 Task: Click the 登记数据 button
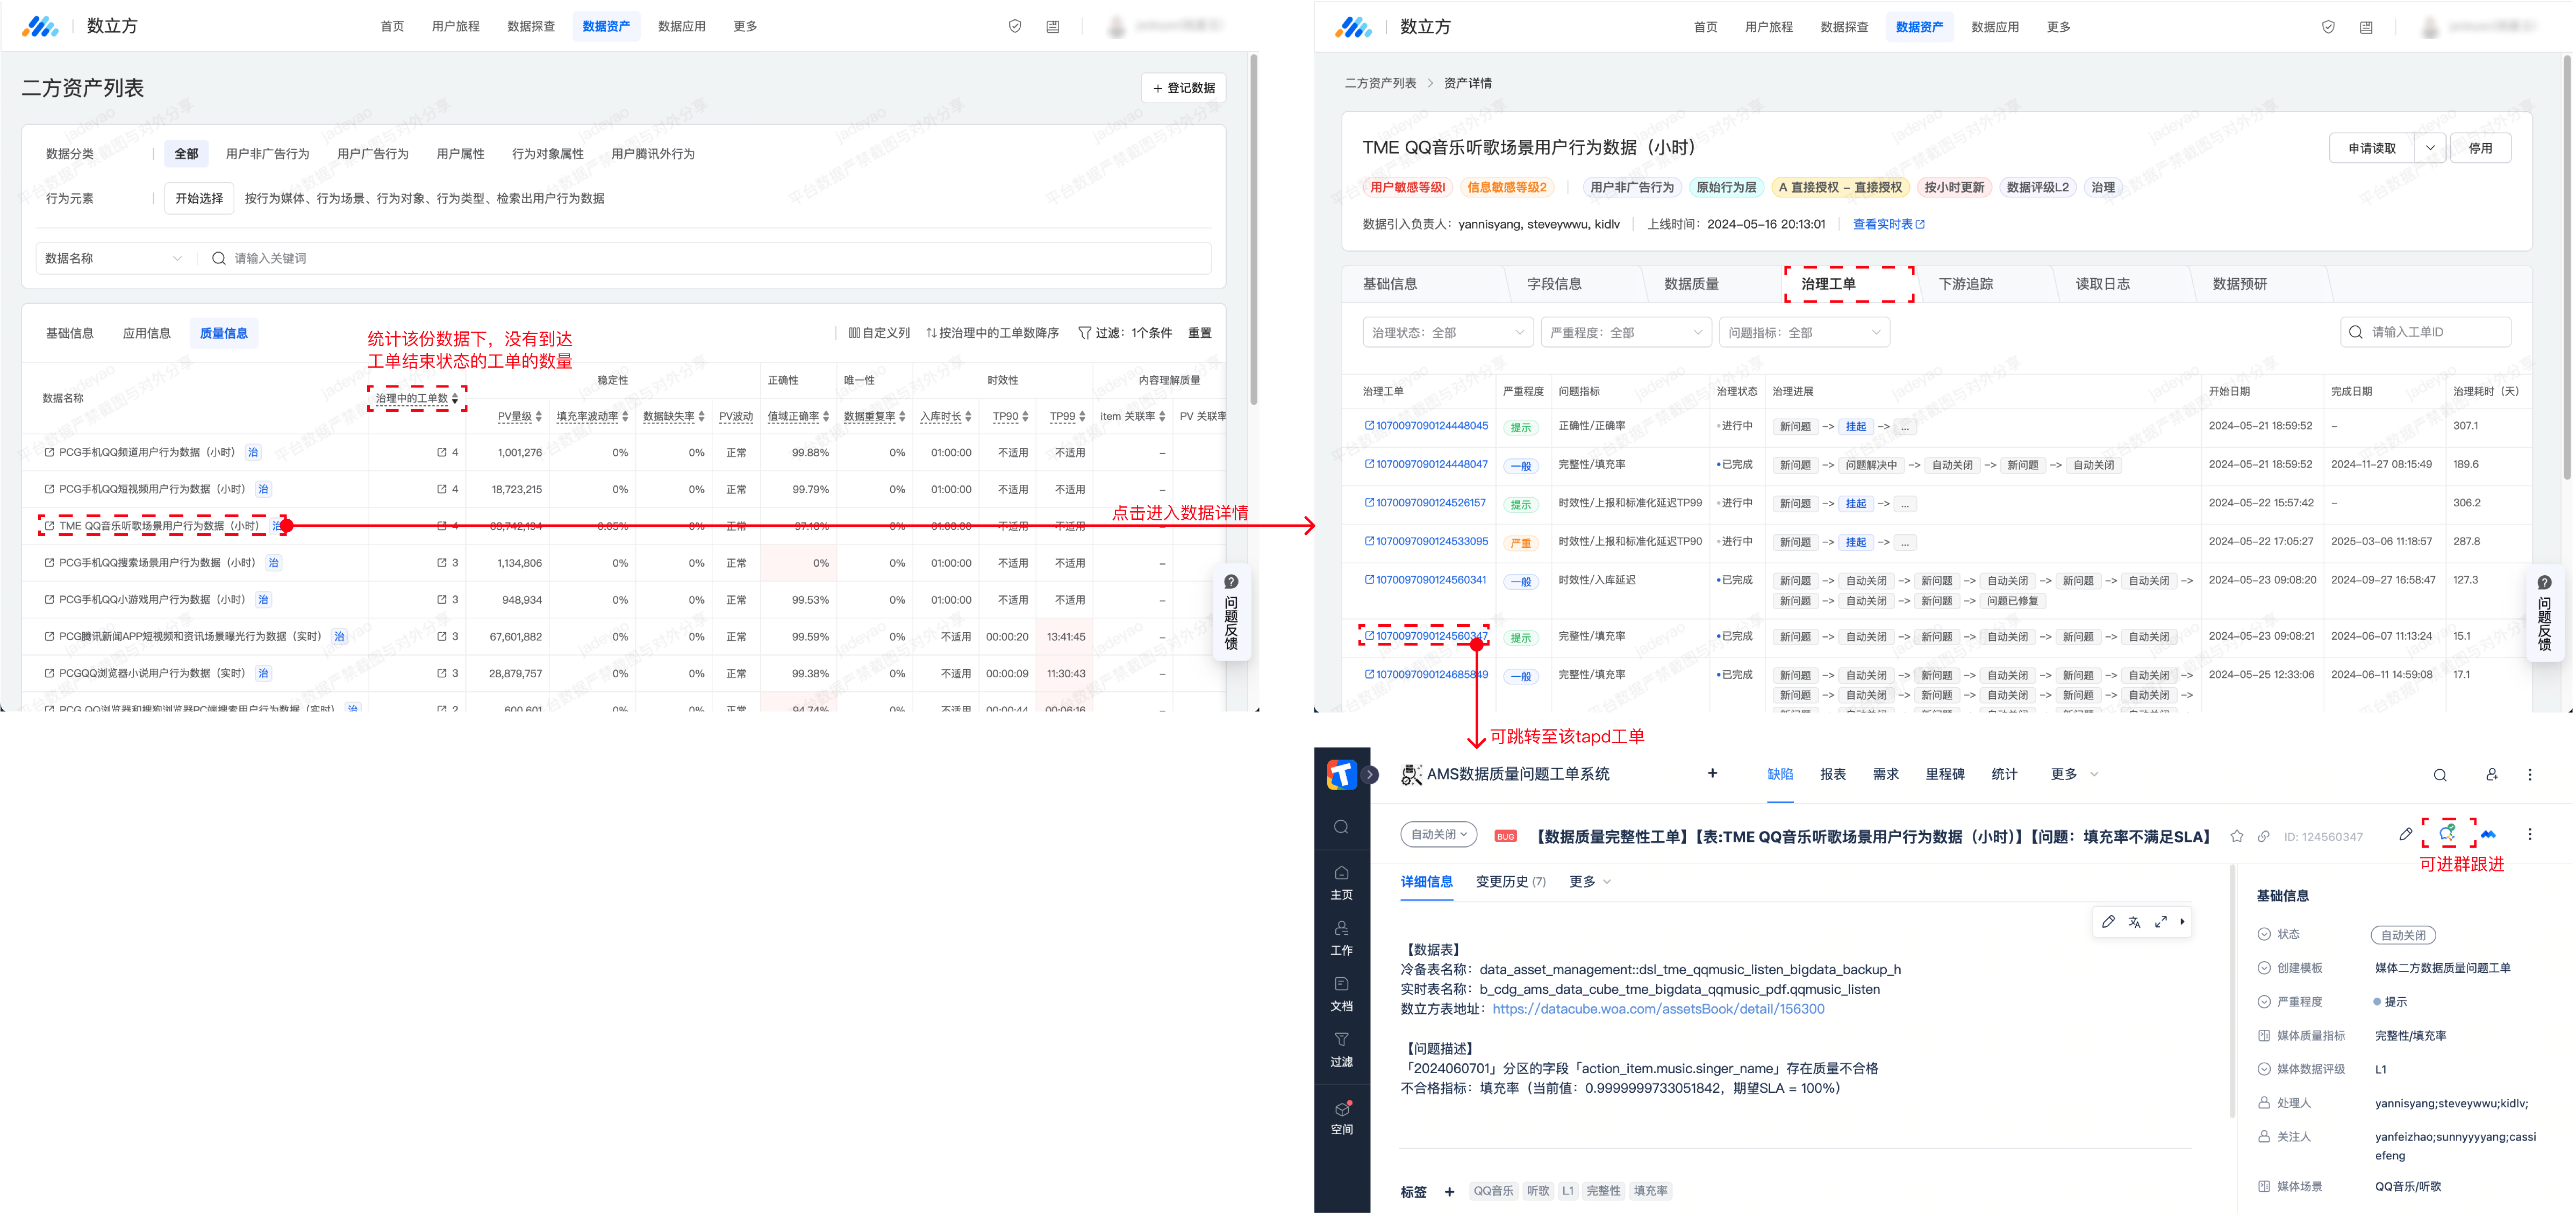[x=1183, y=88]
